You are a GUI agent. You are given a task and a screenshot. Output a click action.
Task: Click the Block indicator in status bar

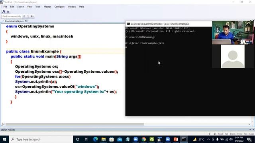point(233,134)
